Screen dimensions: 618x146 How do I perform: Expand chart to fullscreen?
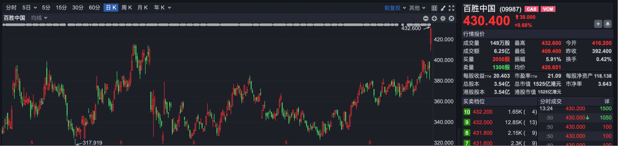(451, 8)
